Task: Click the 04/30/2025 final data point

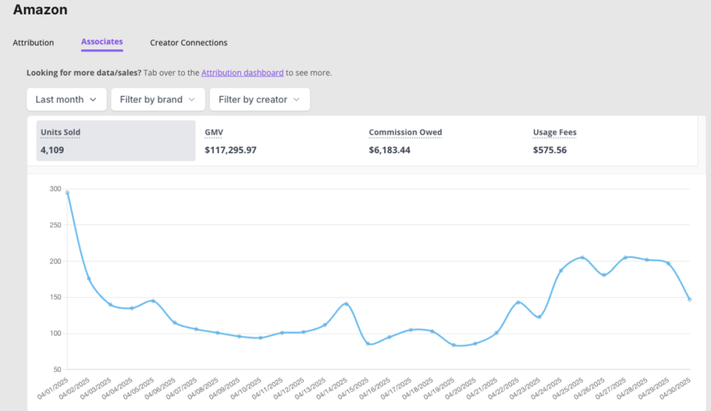Action: pos(689,300)
